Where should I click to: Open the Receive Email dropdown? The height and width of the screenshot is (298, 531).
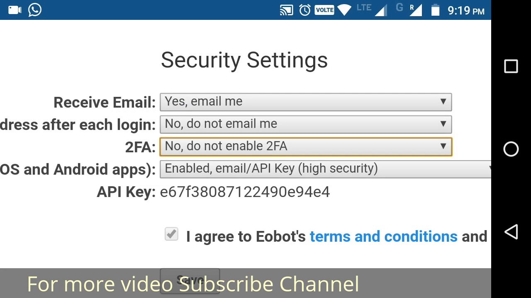click(x=306, y=102)
